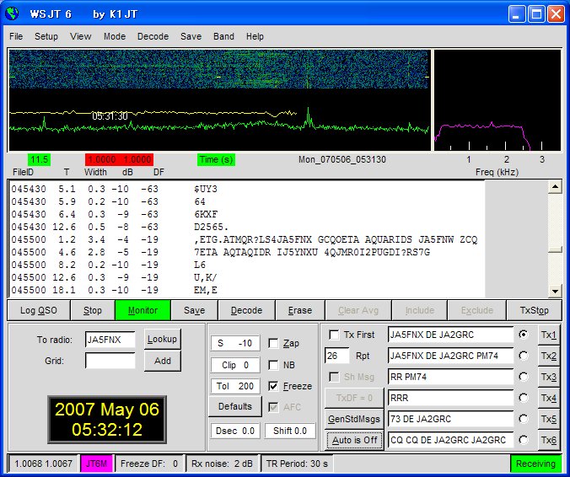Open the Save menu

point(191,36)
